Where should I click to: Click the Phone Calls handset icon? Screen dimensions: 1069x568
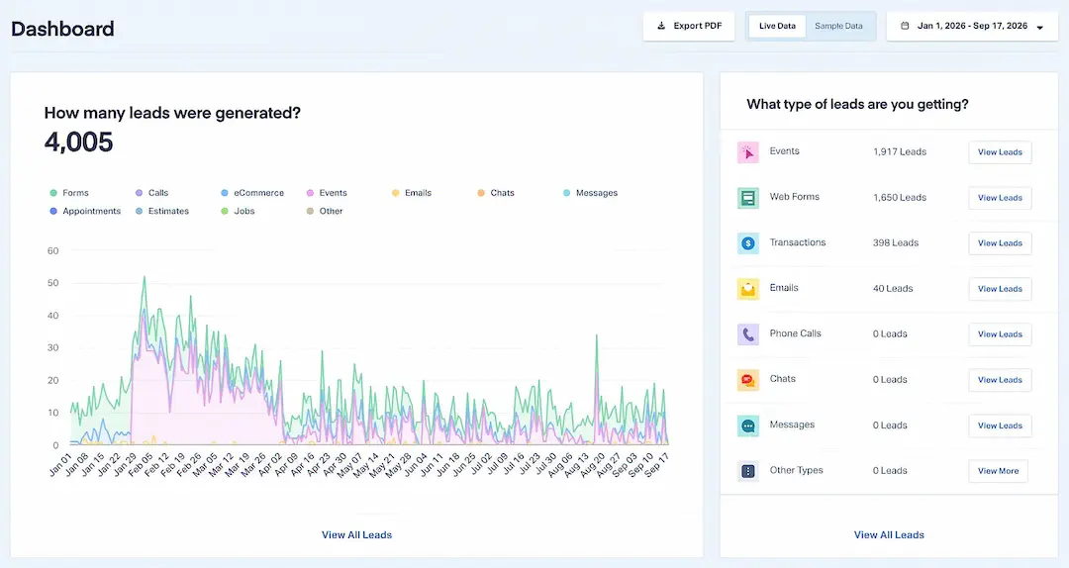click(748, 334)
